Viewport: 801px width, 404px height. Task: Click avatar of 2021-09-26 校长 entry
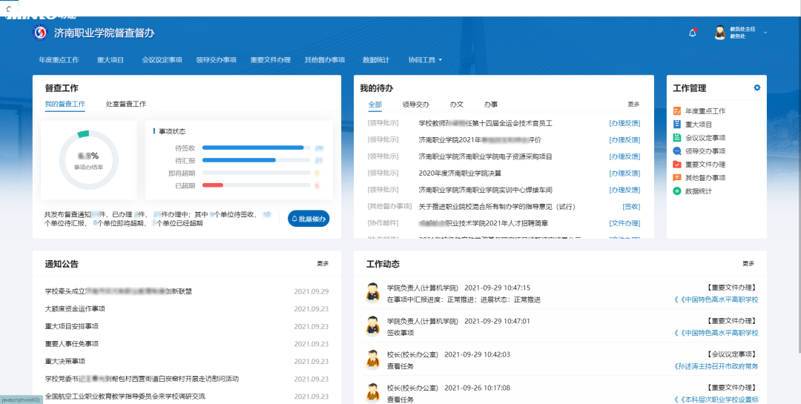click(372, 393)
